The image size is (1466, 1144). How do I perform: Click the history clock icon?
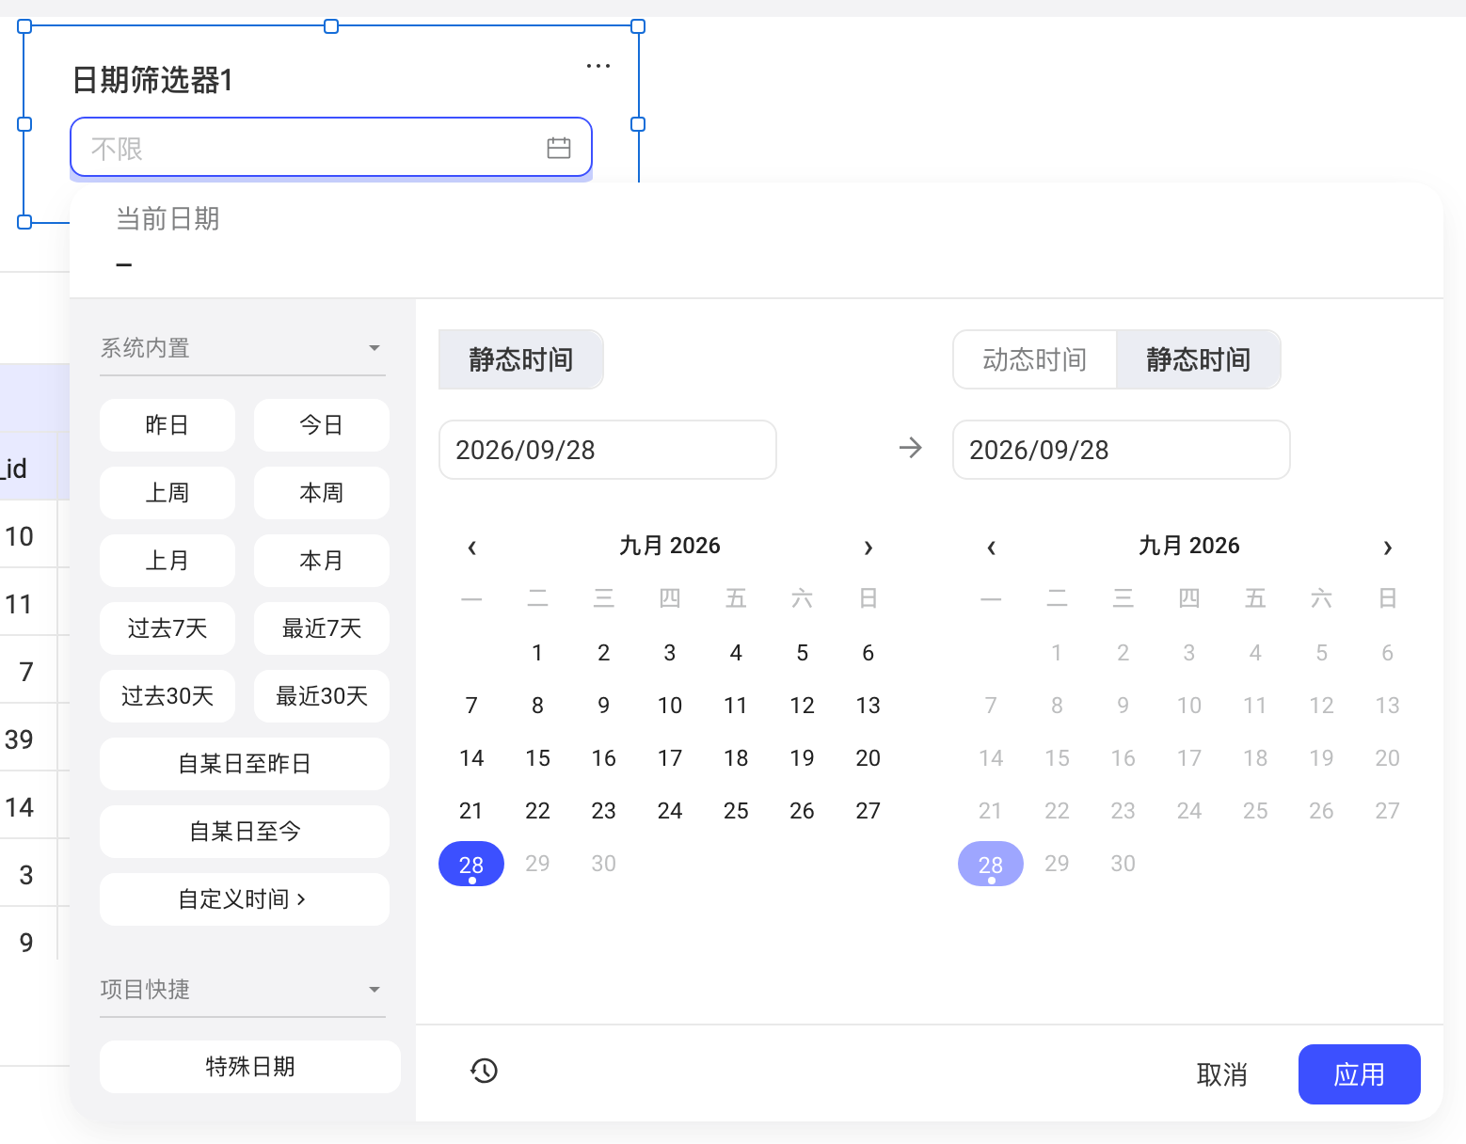point(484,1070)
